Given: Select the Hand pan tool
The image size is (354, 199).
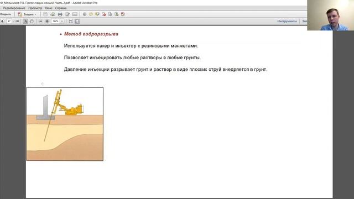Looking at the screenshot, I should click(x=32, y=21).
